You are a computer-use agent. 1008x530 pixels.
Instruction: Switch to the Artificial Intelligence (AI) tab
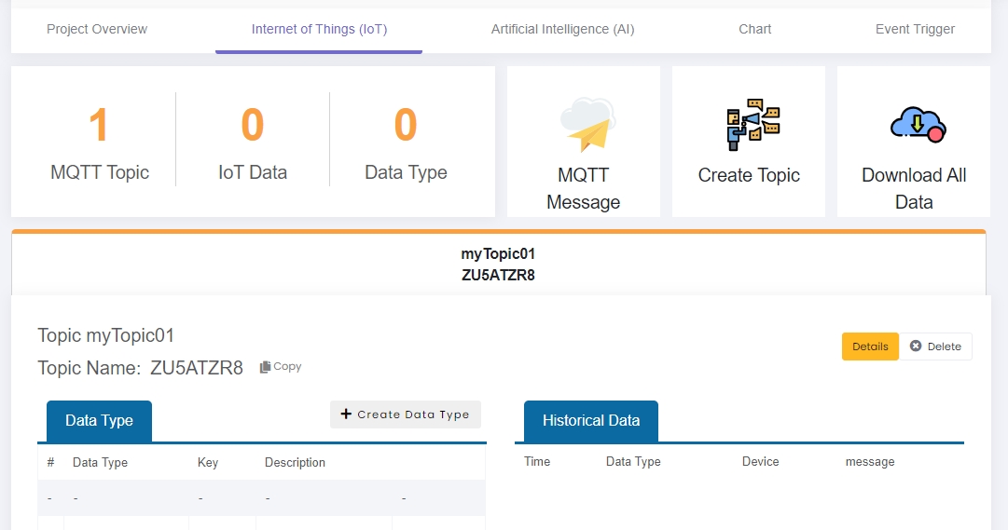tap(562, 30)
